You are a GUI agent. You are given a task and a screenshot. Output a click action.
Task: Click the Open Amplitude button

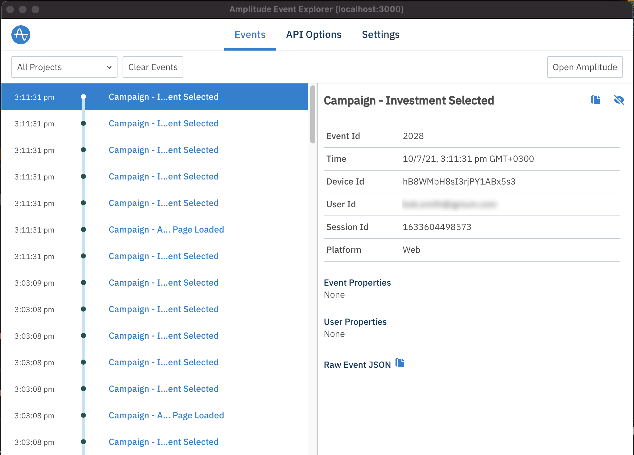[x=584, y=67]
